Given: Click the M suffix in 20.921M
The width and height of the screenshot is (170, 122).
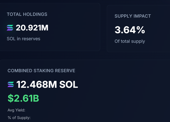Looking at the screenshot, I should pos(45,28).
